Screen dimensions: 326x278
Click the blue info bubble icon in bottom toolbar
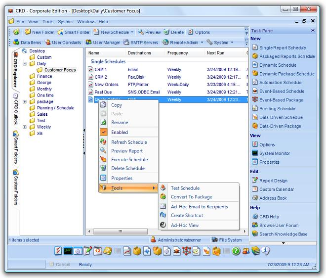click(266, 250)
